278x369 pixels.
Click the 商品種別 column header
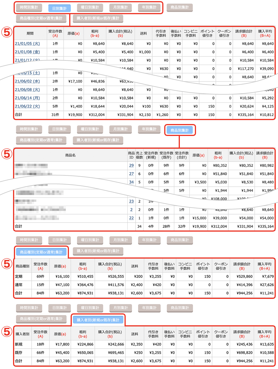click(x=22, y=266)
